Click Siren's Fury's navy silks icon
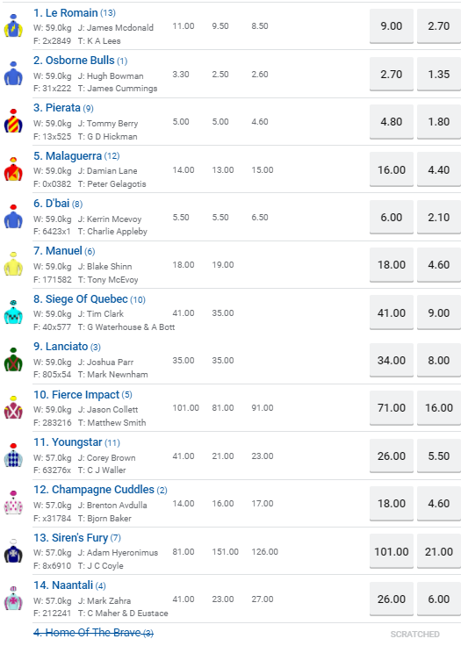Image resolution: width=468 pixels, height=646 pixels. click(13, 551)
